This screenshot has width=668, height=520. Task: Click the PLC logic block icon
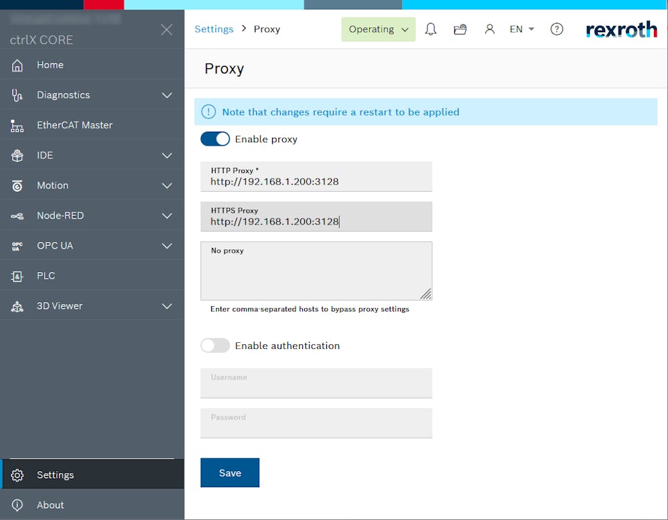pyautogui.click(x=17, y=277)
